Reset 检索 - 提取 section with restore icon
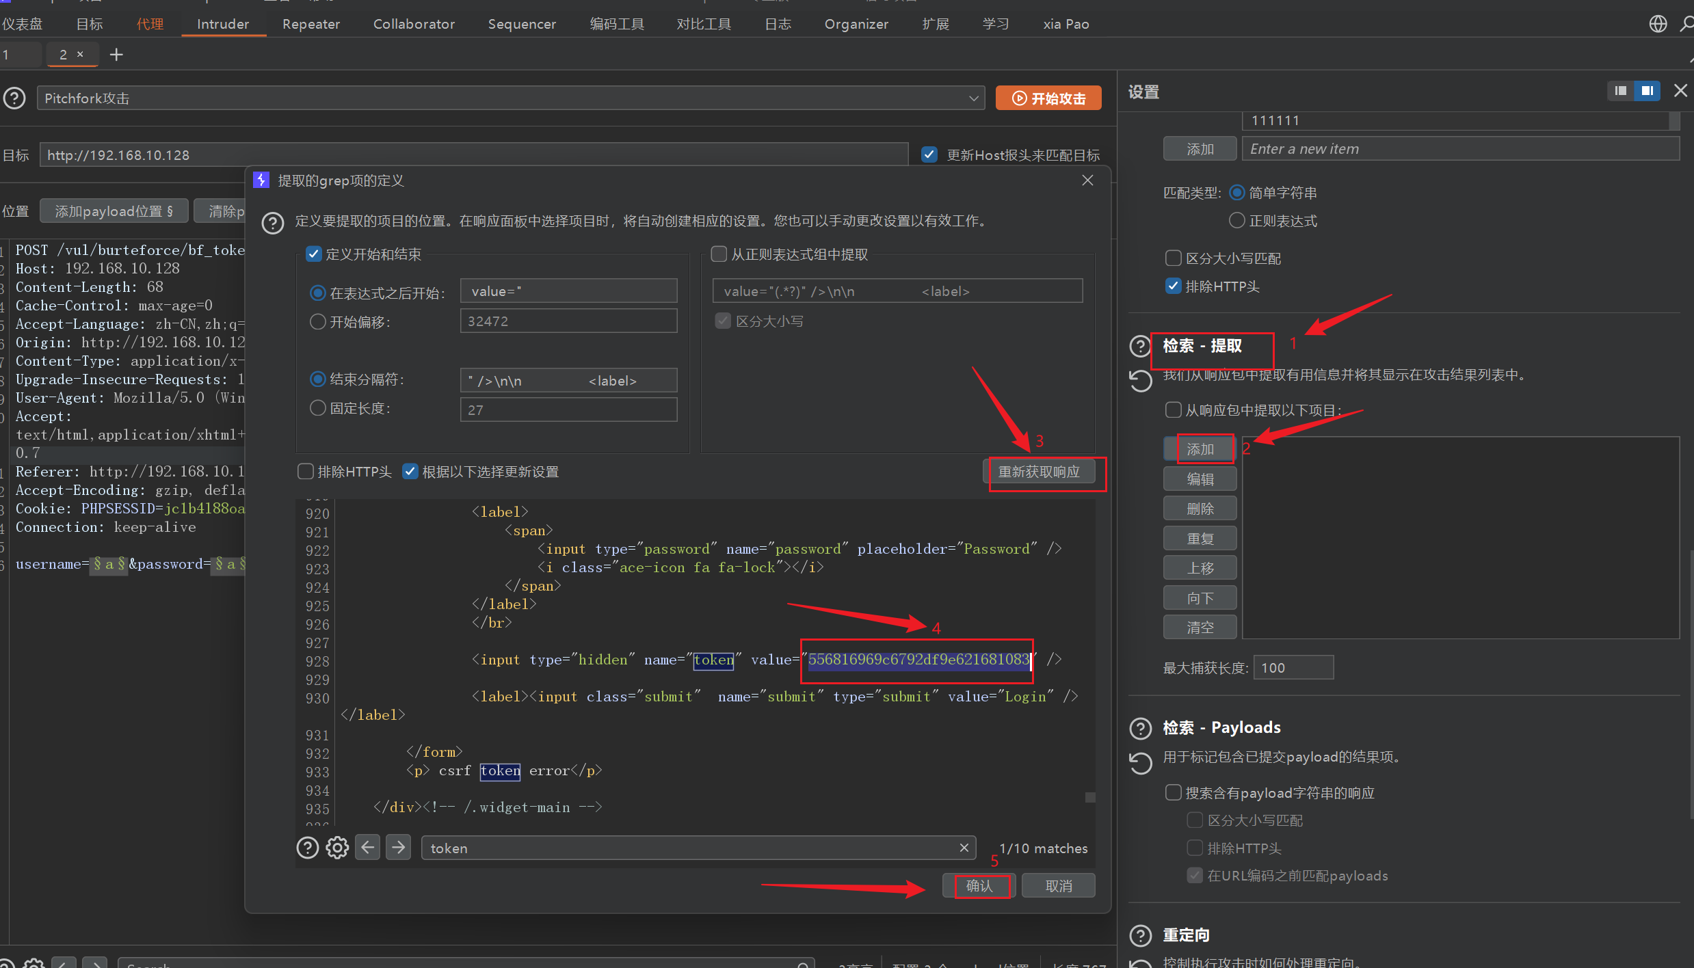 1141,381
